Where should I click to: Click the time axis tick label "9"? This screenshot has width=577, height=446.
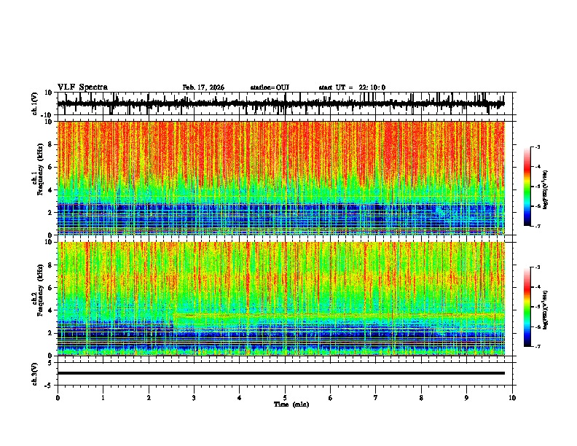coord(466,398)
